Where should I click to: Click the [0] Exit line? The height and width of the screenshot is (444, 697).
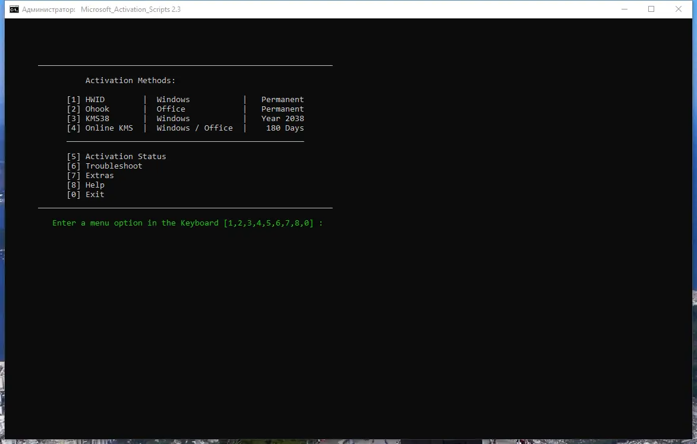(86, 195)
